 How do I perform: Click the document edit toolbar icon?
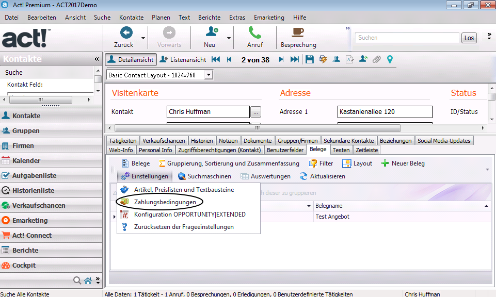pos(349,59)
